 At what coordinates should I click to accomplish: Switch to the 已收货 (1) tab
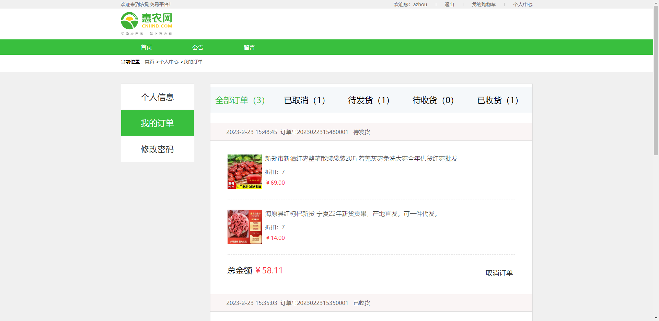pyautogui.click(x=498, y=100)
